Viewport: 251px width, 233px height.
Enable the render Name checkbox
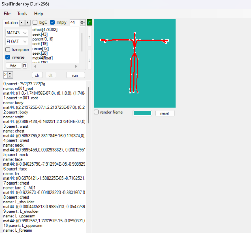[96, 112]
